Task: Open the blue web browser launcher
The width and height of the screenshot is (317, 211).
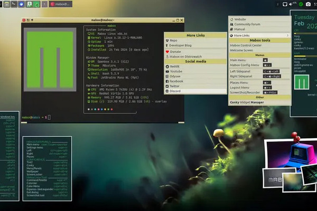Action: click(22, 4)
